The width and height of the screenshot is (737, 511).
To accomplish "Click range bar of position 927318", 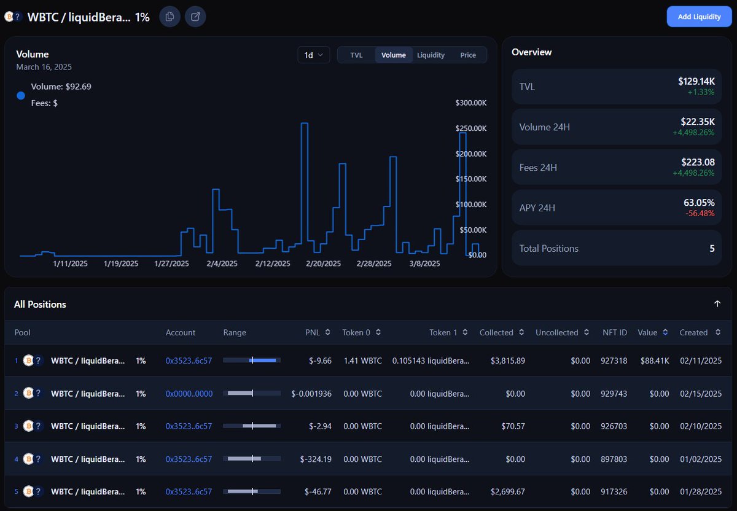I will [252, 361].
